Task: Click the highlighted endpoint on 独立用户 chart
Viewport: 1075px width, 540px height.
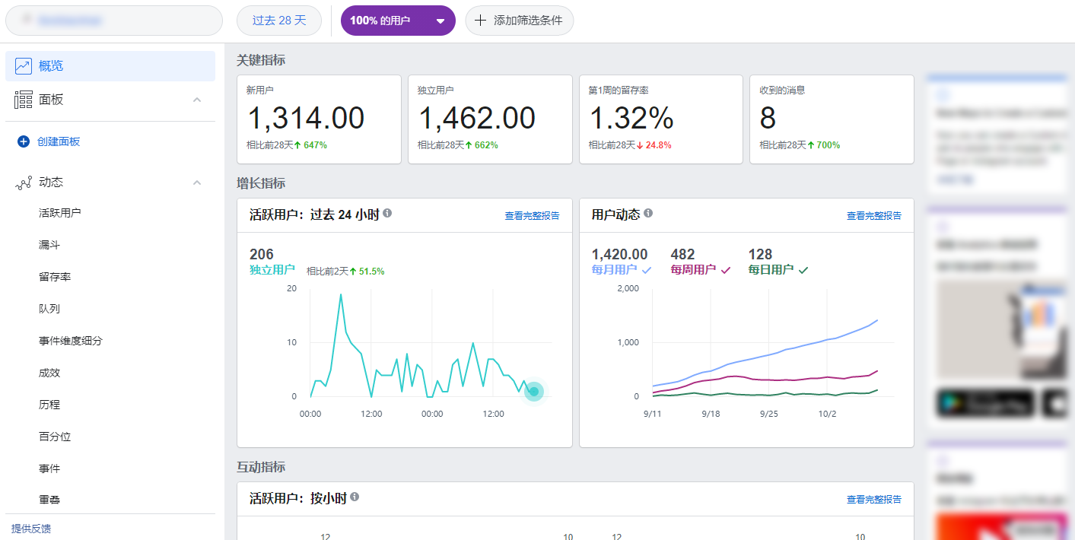Action: point(534,392)
